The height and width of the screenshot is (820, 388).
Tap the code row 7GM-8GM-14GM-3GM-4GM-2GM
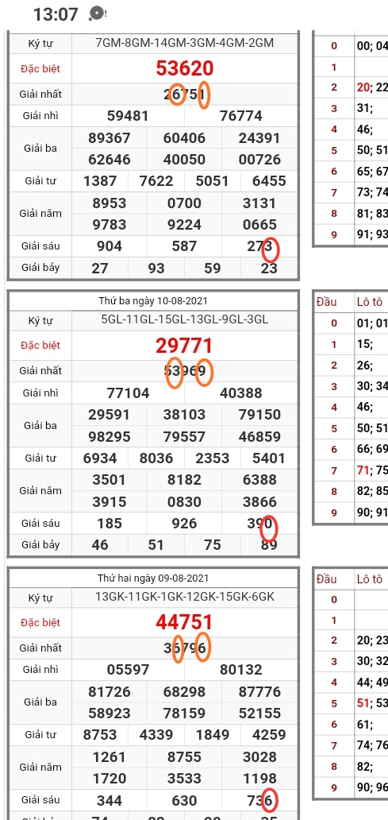pyautogui.click(x=185, y=43)
